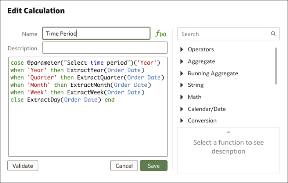Select the Calendar/Date label
This screenshot has width=288, height=183.
[x=206, y=109]
